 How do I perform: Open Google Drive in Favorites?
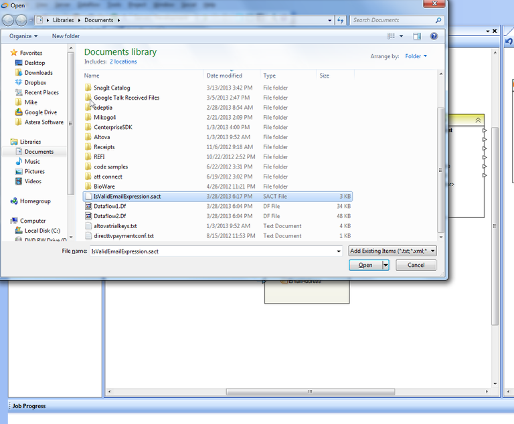40,112
